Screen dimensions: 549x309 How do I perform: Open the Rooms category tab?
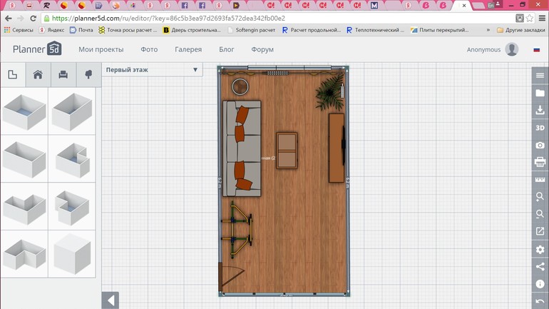13,75
